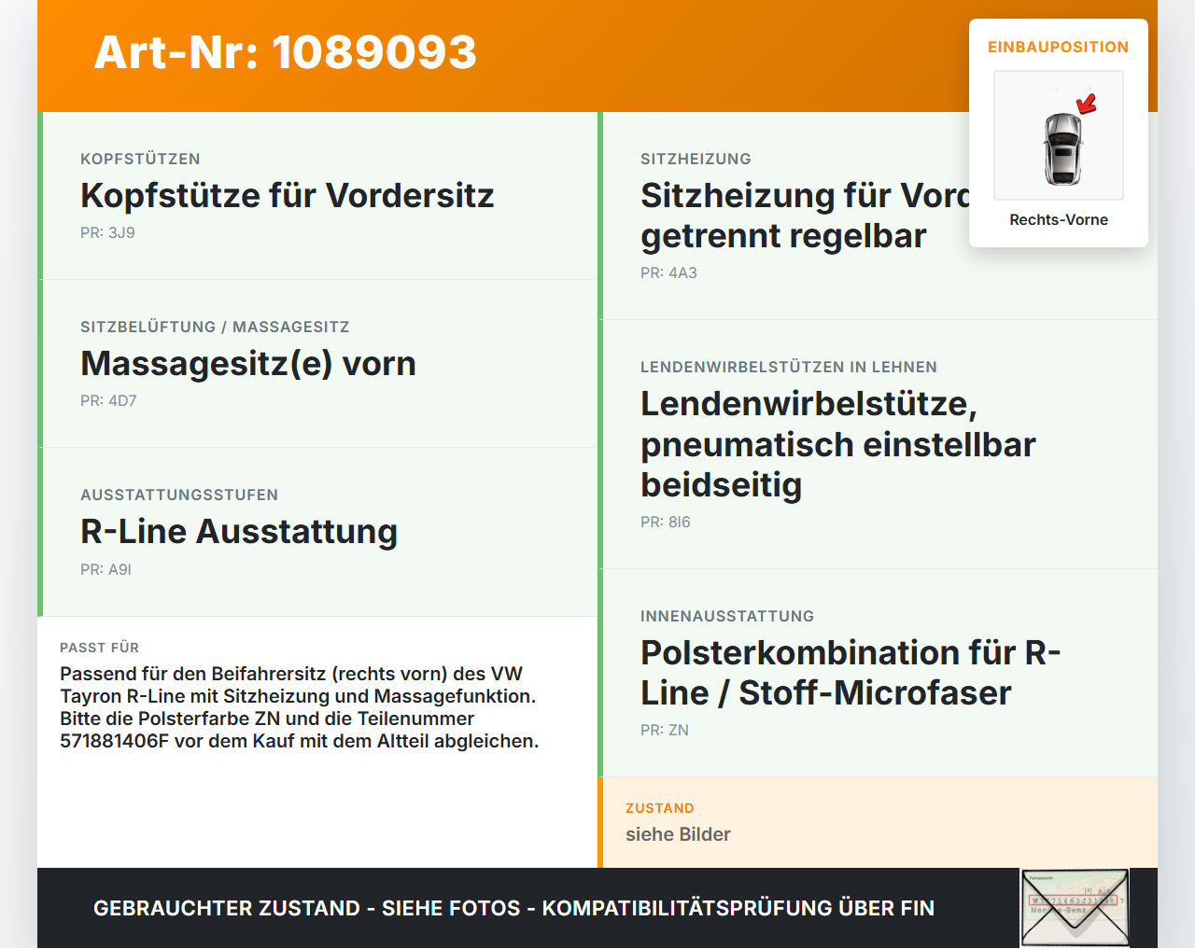Select the Sitzheizung 'getrennt regelbar' title
The height and width of the screenshot is (949, 1195).
point(805,216)
